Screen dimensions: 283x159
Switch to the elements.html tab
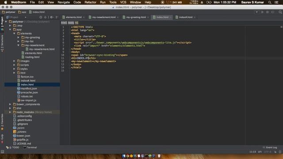point(74,17)
